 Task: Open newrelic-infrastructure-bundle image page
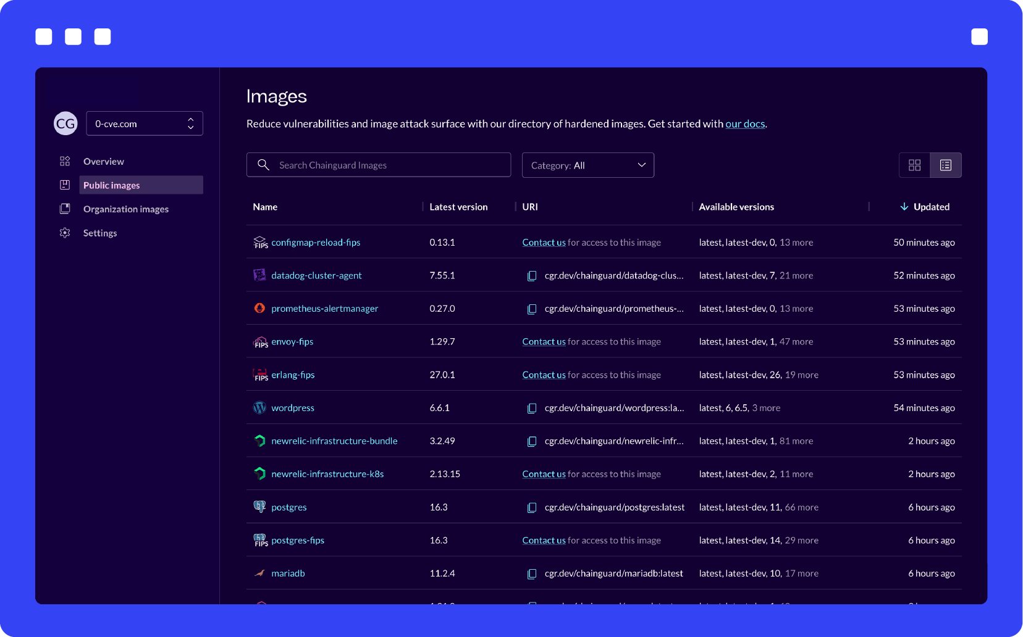[334, 441]
